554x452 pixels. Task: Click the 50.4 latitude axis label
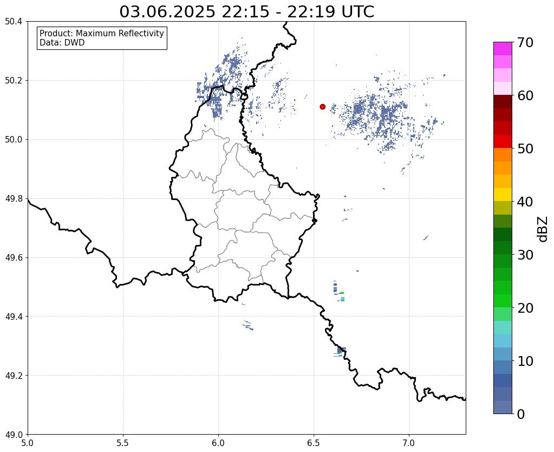14,22
